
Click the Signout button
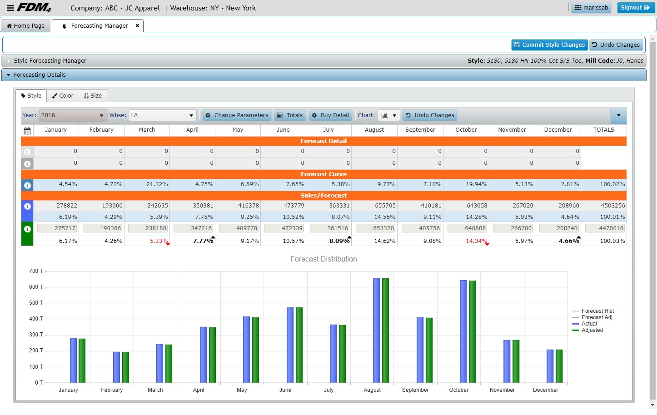click(x=635, y=8)
